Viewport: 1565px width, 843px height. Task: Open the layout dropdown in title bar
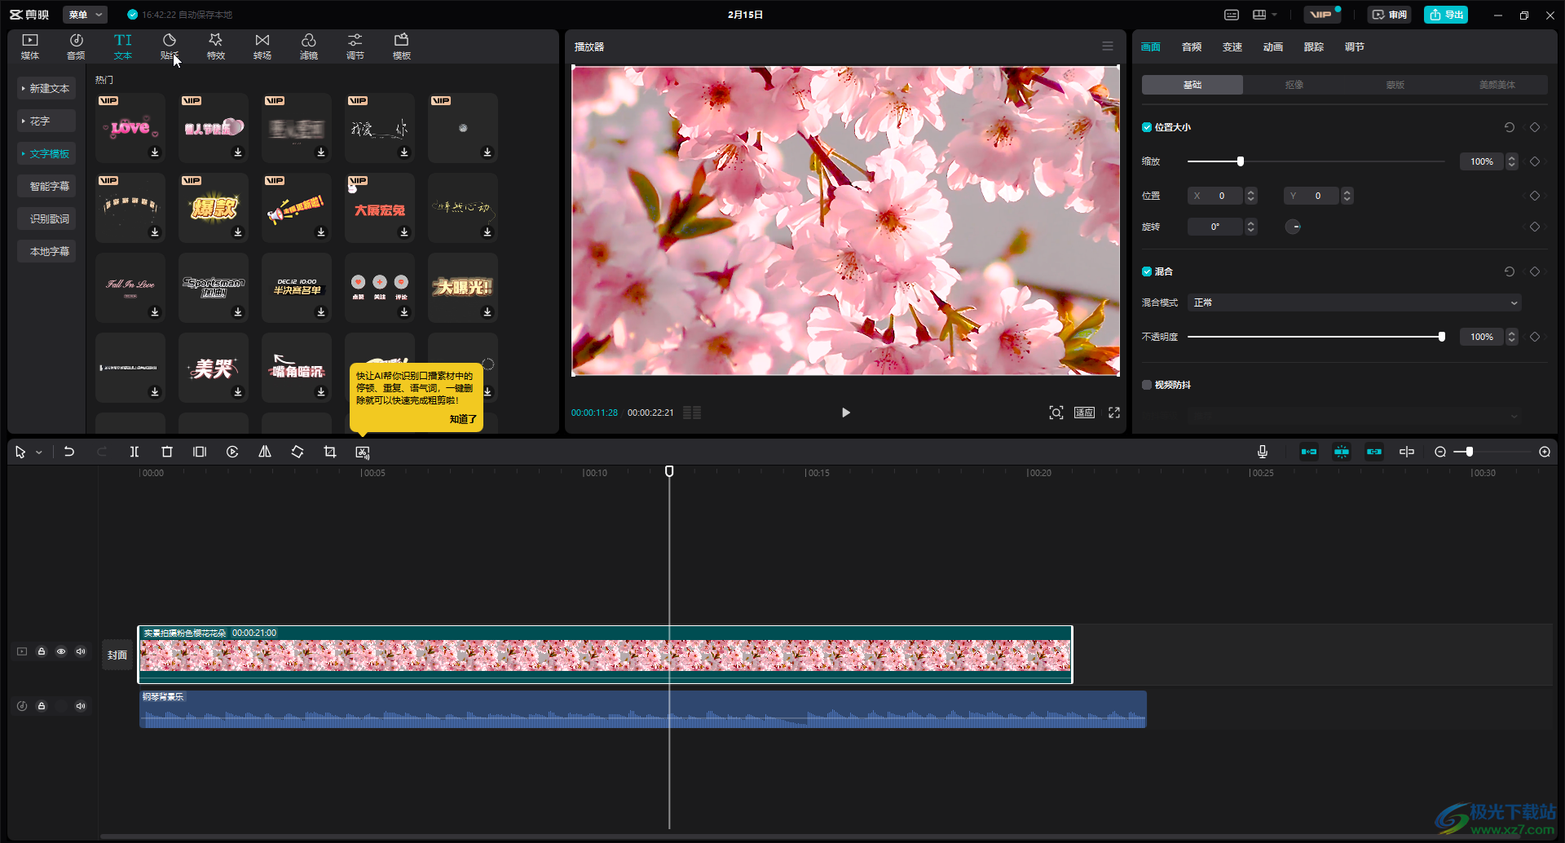coord(1264,15)
